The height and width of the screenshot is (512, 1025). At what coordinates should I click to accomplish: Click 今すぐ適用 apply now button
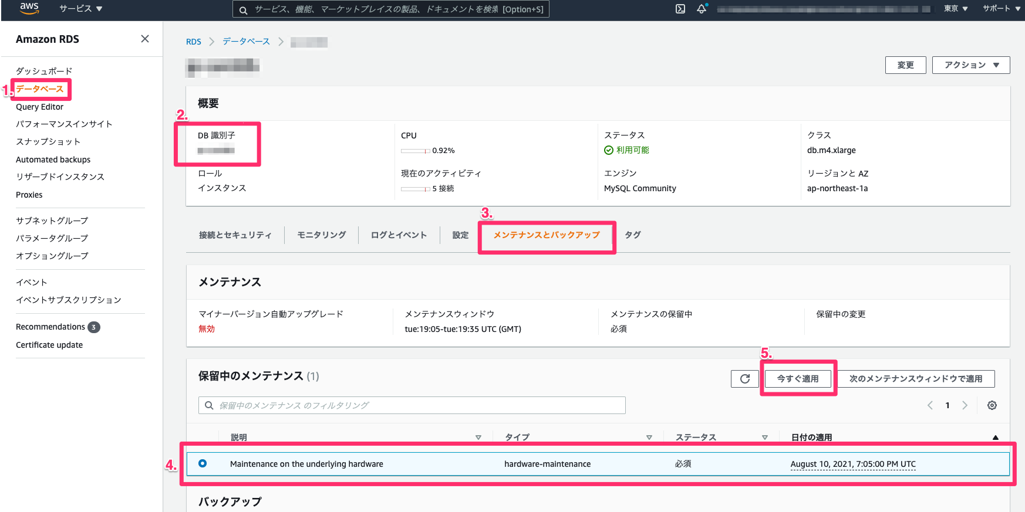pos(798,379)
